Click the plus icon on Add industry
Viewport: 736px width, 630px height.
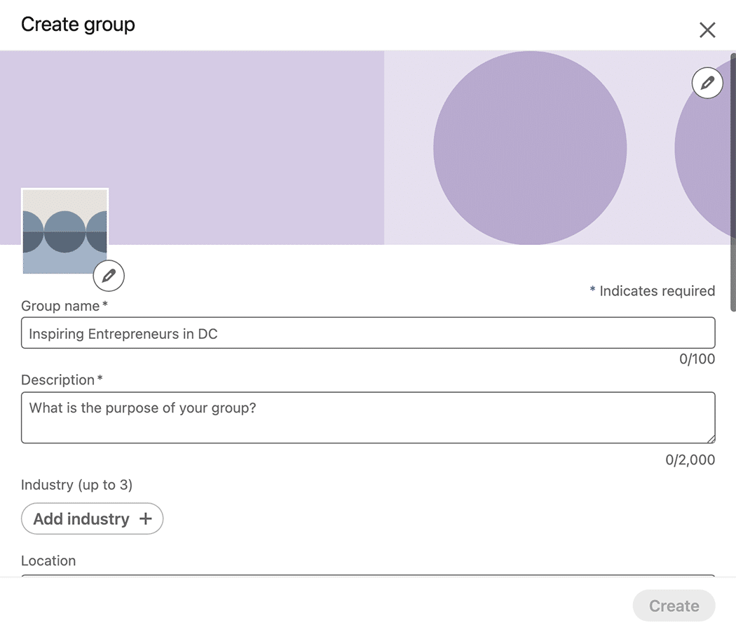(146, 518)
